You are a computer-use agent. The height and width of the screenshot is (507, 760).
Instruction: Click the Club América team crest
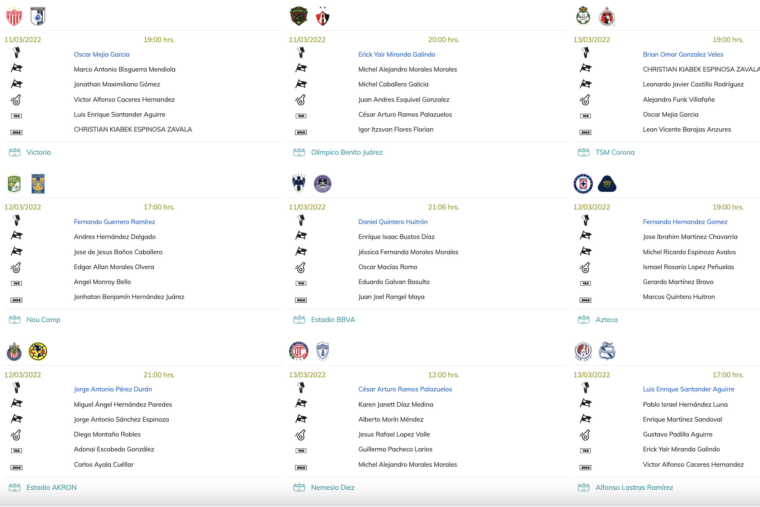click(x=38, y=352)
